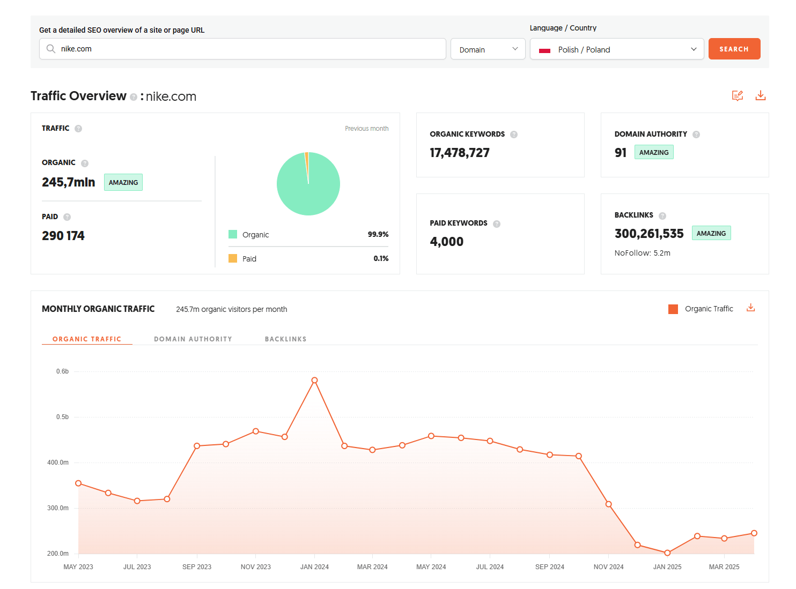Click the JAN 2024 peak data point
Viewport: 796px width, 589px height.
coord(314,381)
